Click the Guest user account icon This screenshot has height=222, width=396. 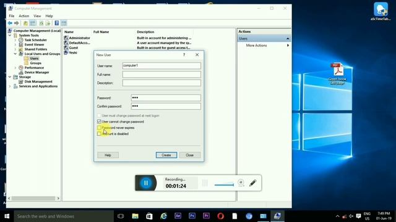[66, 47]
